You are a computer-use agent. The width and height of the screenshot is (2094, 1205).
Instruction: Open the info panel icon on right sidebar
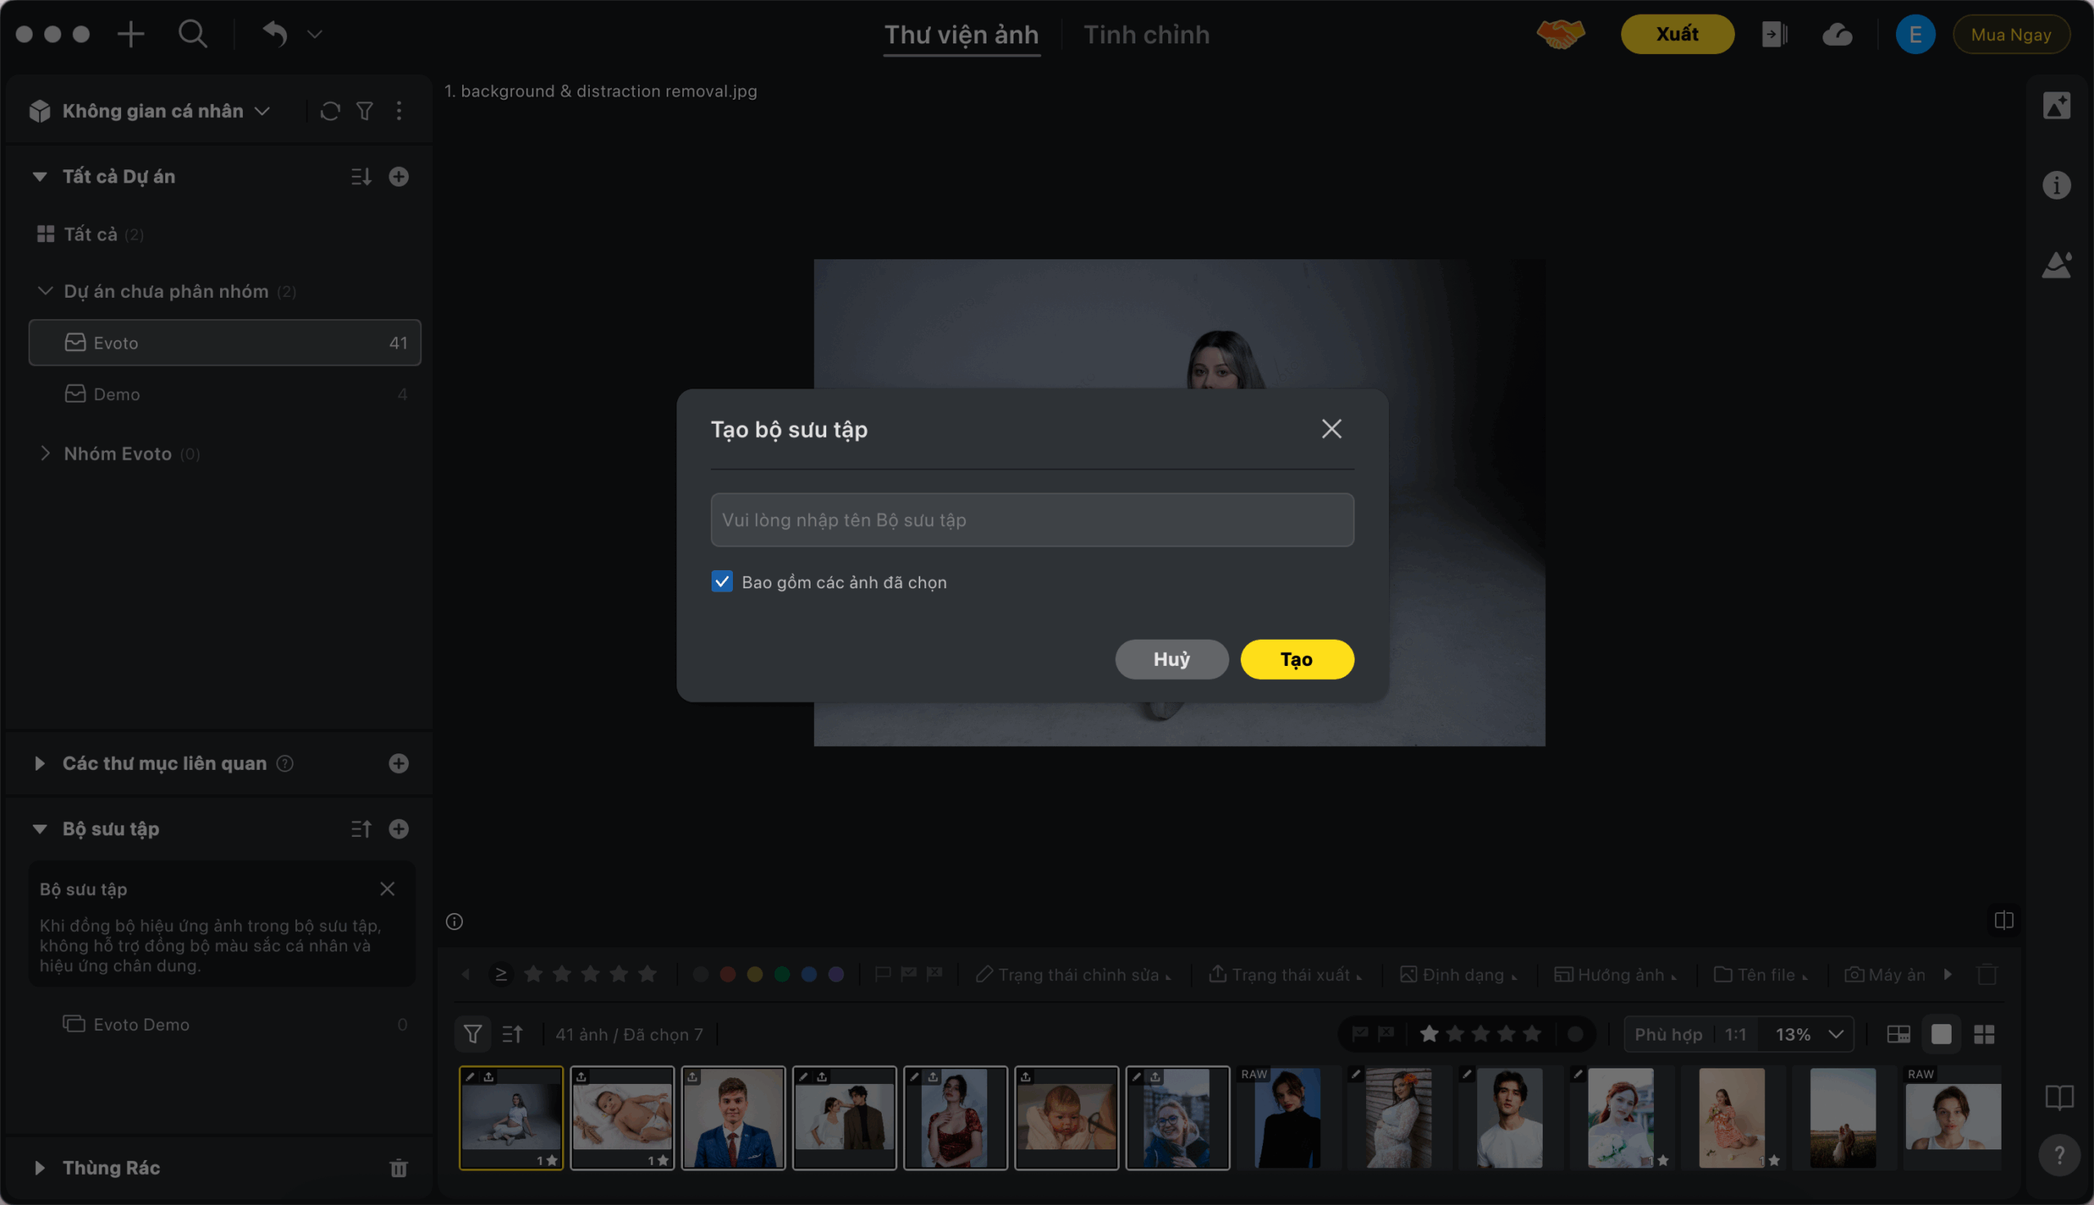click(2056, 185)
